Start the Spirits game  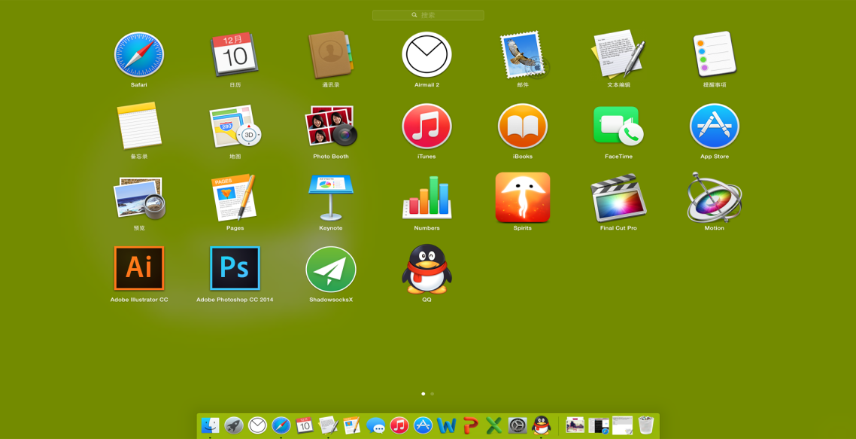click(x=522, y=198)
